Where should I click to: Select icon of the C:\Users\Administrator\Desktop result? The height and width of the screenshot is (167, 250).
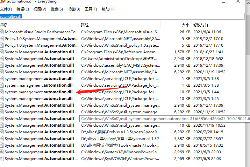pos(2,59)
